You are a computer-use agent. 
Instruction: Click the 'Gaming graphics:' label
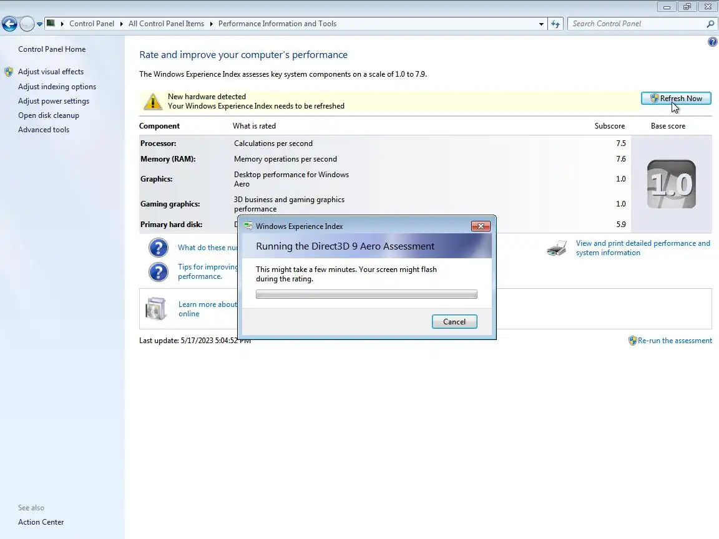coord(170,204)
